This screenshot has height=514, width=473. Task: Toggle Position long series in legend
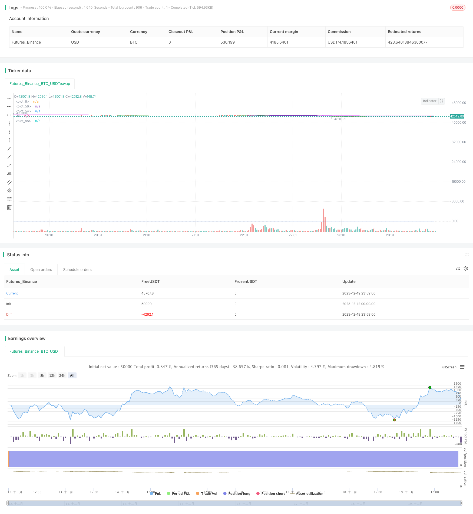click(x=237, y=493)
